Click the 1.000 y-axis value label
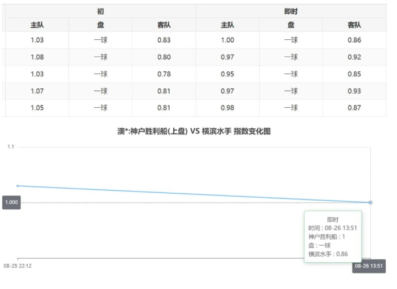 point(11,202)
